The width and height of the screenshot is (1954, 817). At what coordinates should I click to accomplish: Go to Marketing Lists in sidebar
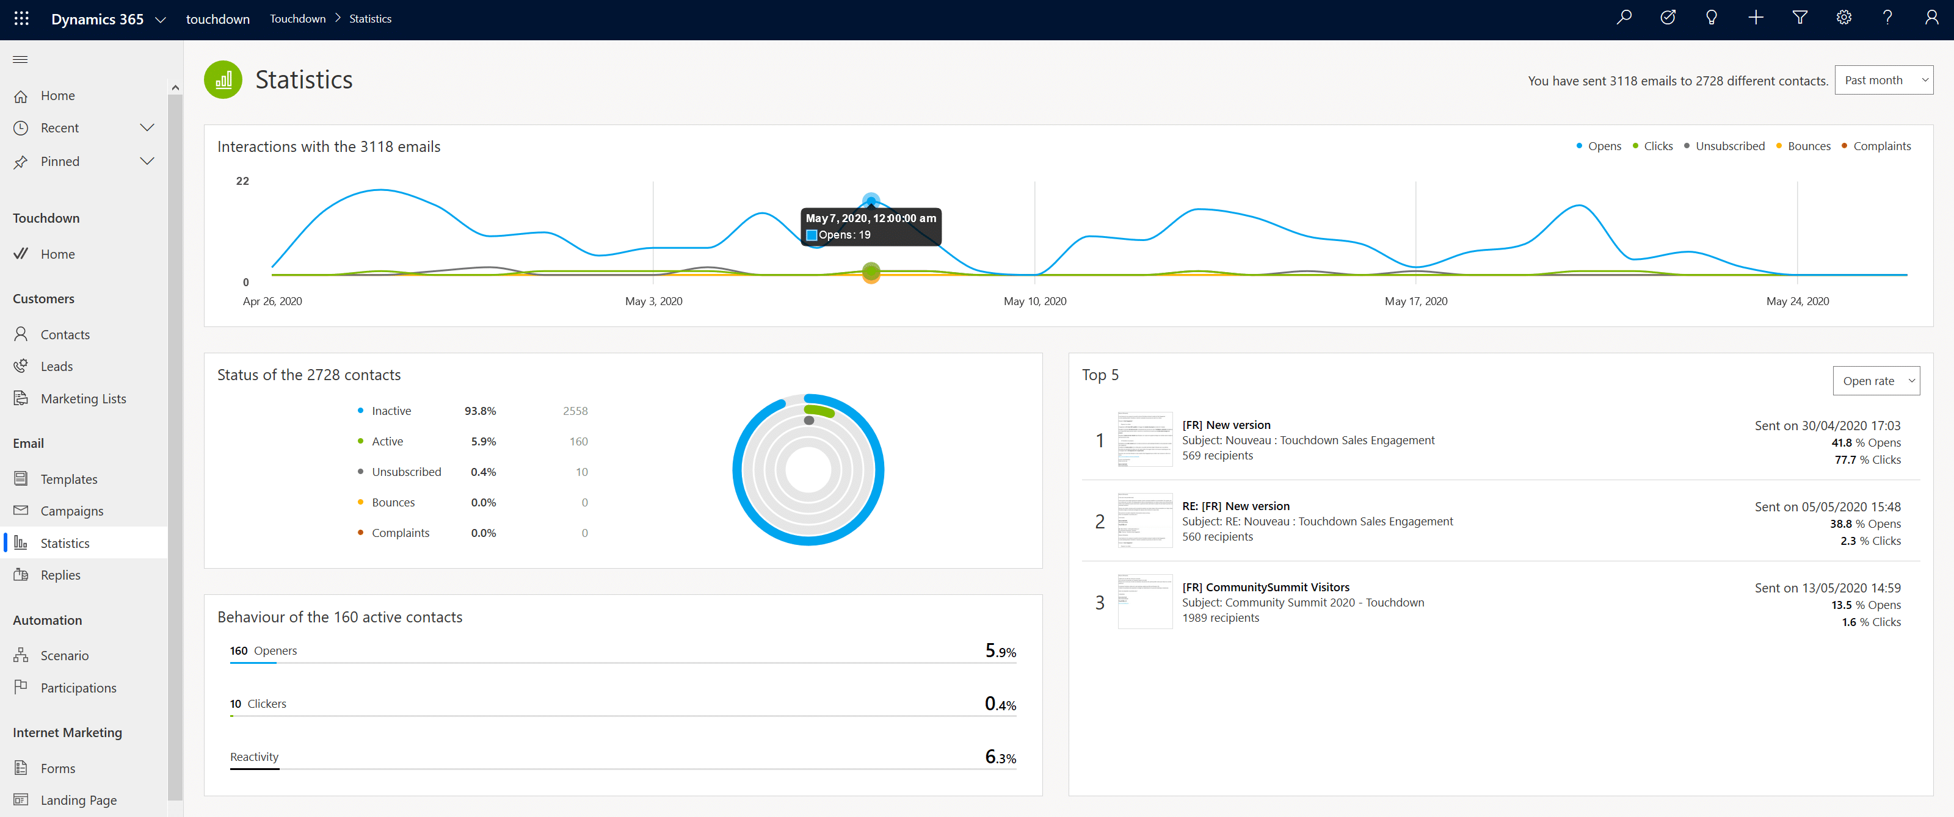click(82, 398)
